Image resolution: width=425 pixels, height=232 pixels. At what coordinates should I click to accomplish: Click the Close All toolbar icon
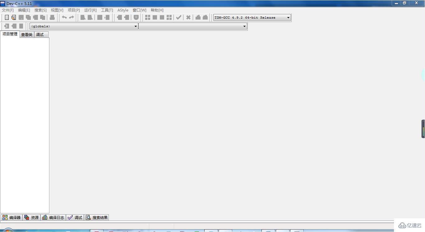(x=43, y=17)
